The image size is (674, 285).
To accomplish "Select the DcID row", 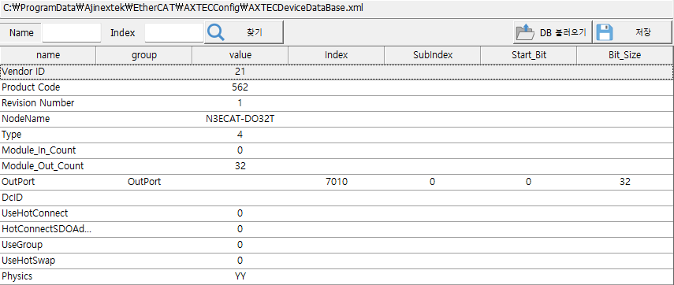I will [337, 198].
